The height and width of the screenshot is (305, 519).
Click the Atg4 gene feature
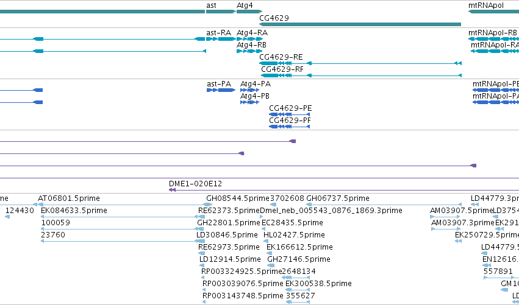click(x=249, y=12)
